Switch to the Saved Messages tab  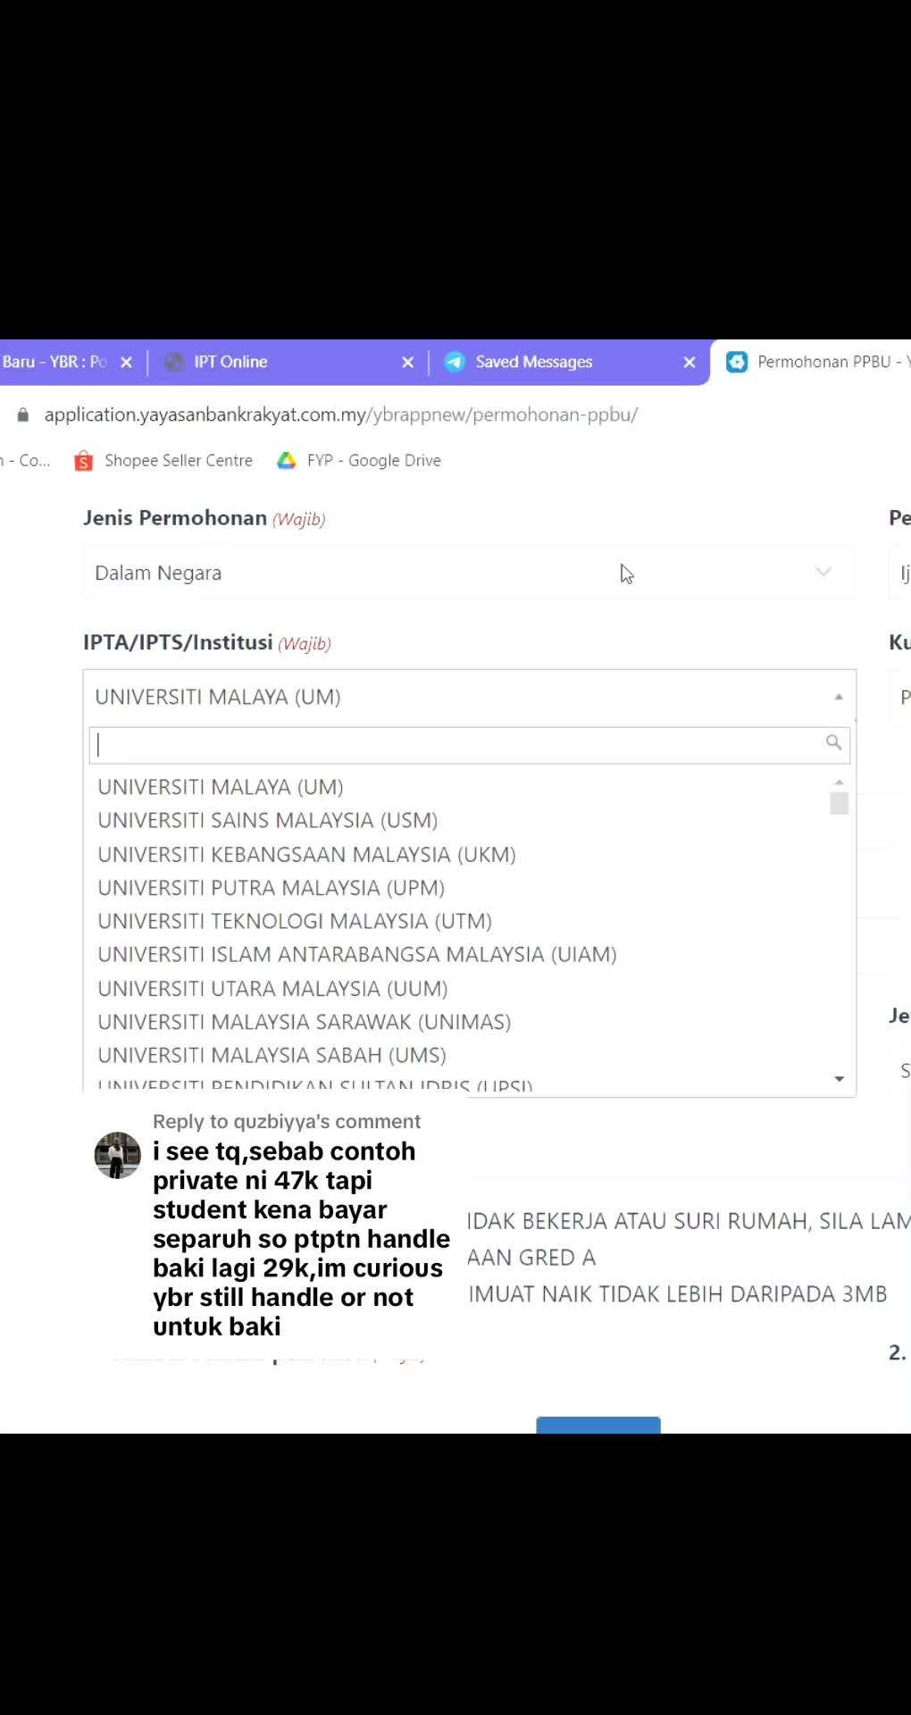pos(570,363)
